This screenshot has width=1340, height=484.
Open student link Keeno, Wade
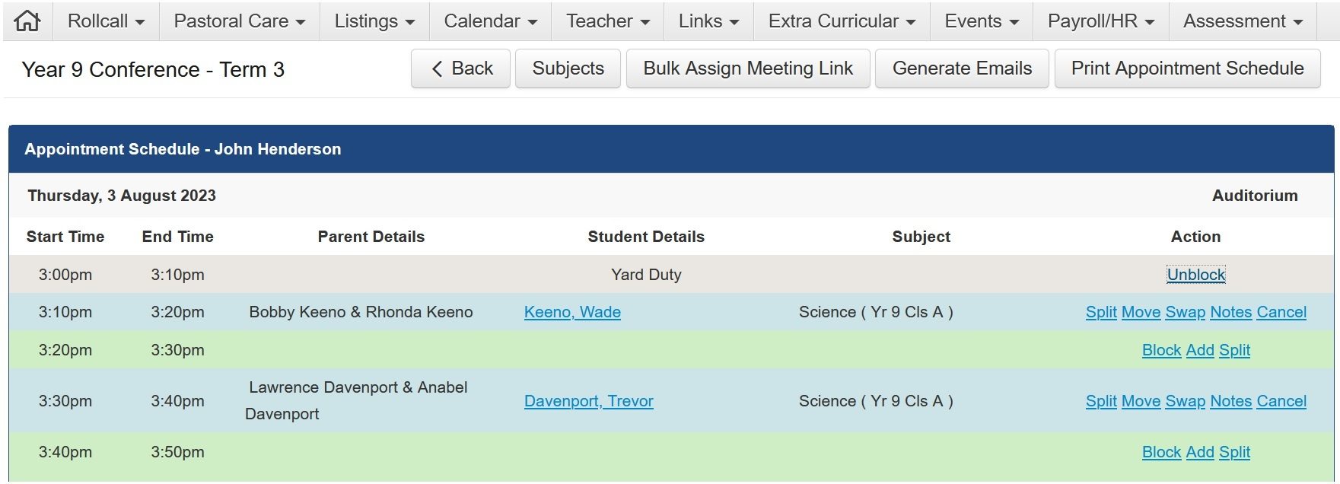[572, 312]
